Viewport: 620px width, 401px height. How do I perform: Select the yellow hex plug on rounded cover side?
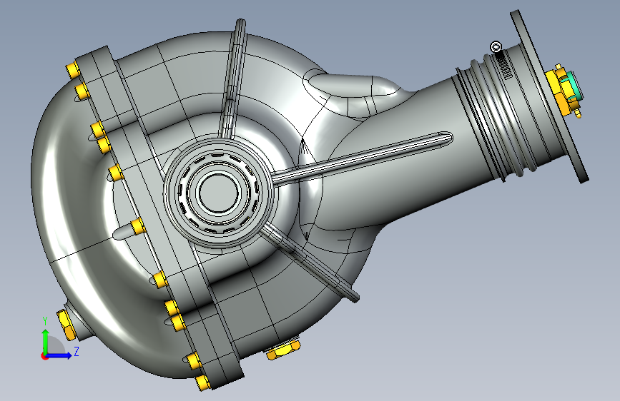(66, 325)
